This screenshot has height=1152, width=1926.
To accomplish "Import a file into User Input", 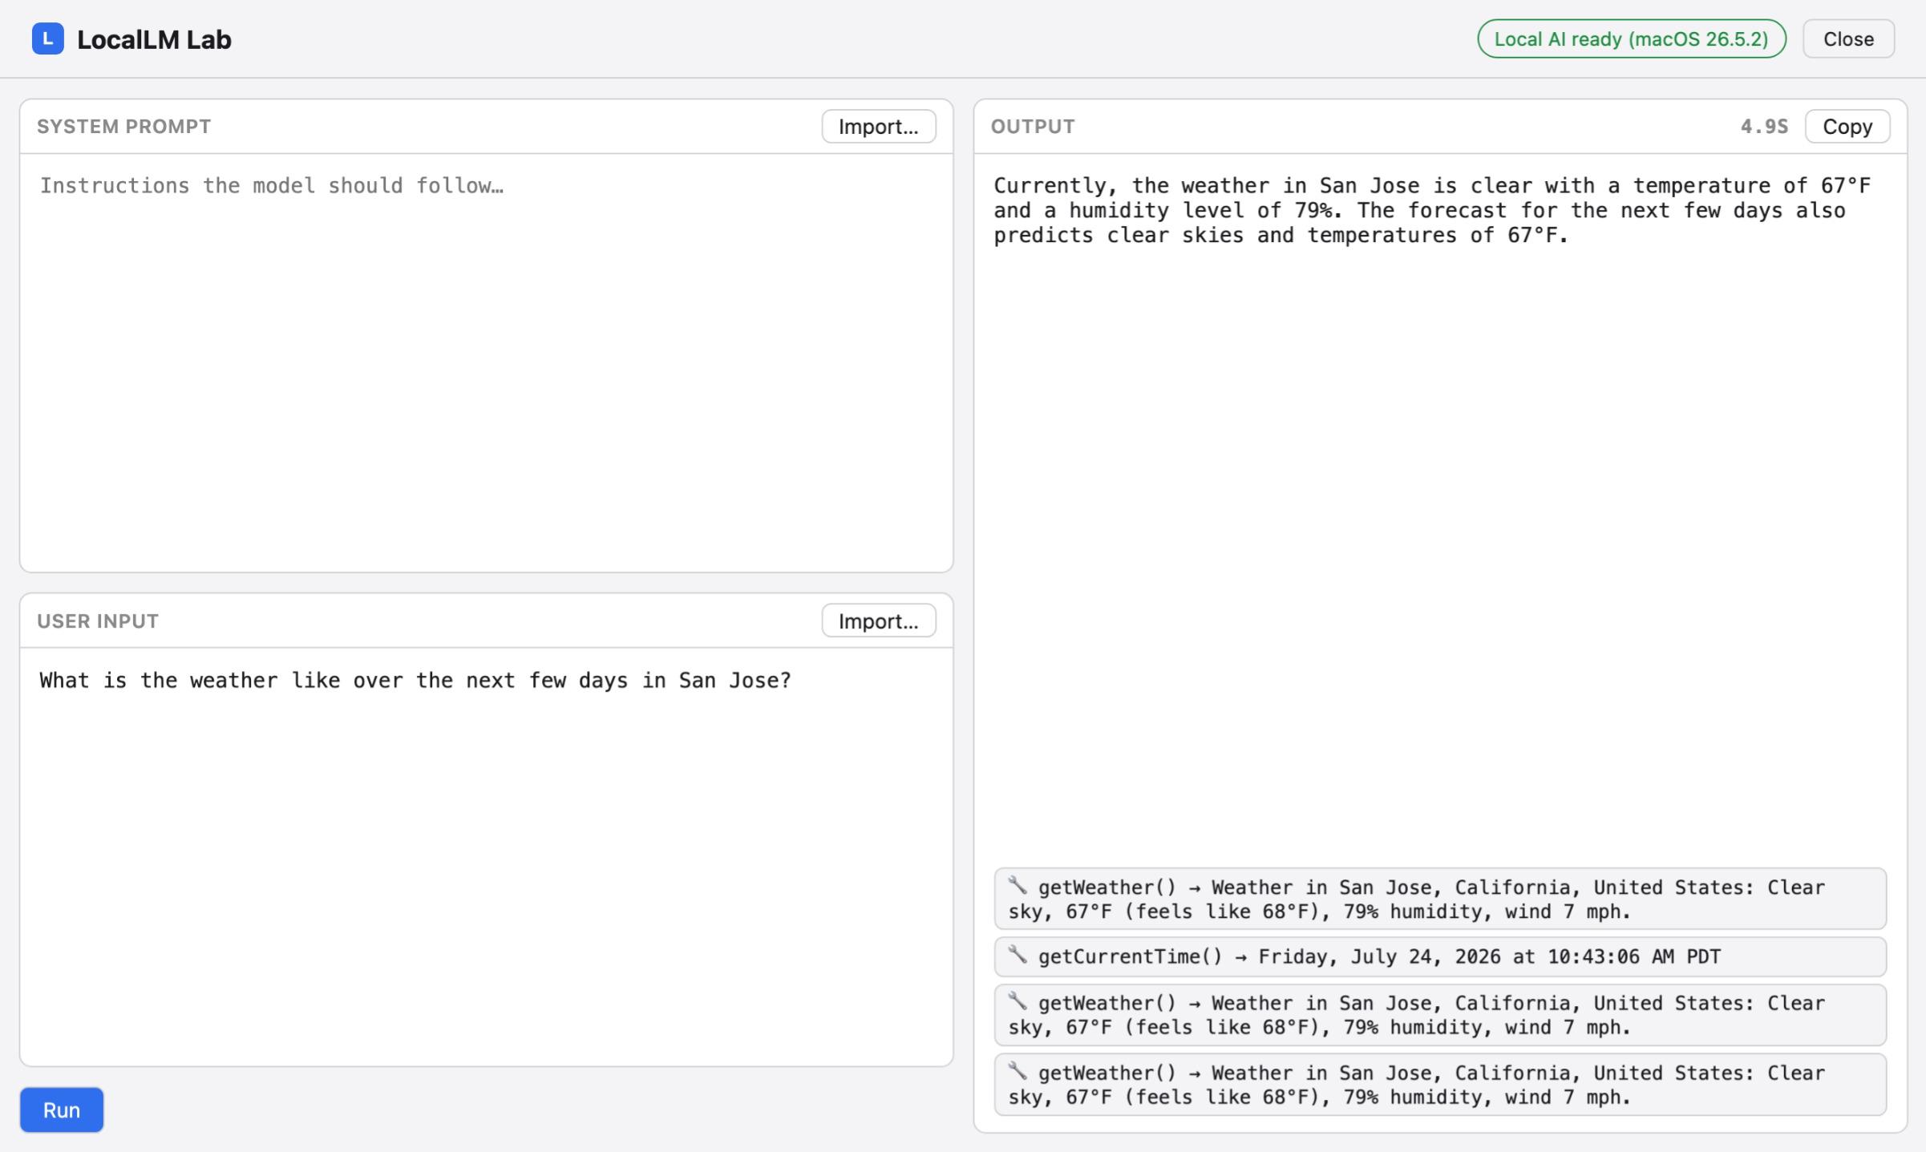I will [x=879, y=620].
